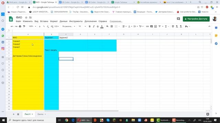Screen dimensions: 220x123
Task: Reload the page in browser
Action: 18,7
